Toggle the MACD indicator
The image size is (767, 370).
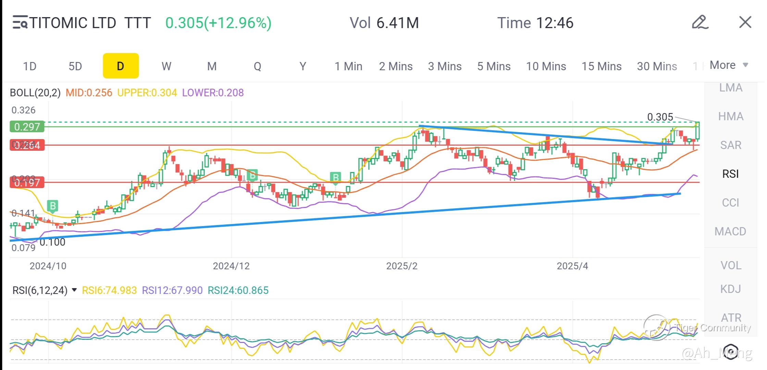[x=730, y=232]
